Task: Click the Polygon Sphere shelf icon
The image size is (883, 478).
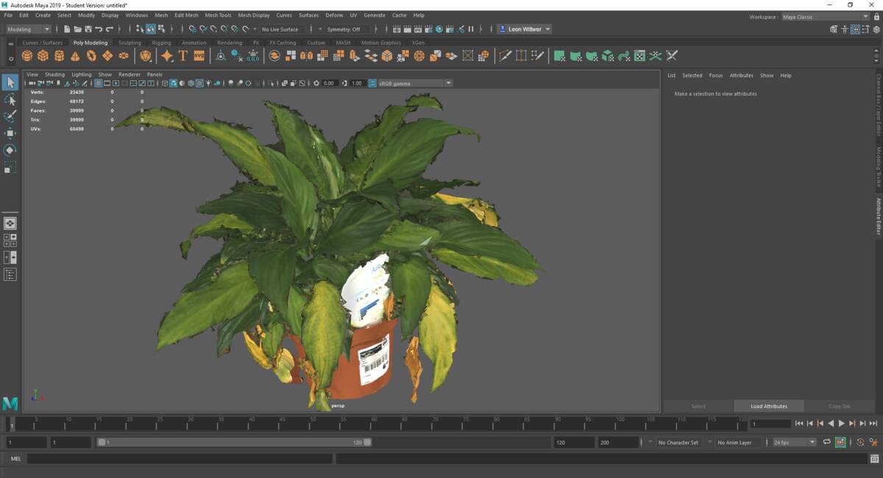Action: pos(27,56)
